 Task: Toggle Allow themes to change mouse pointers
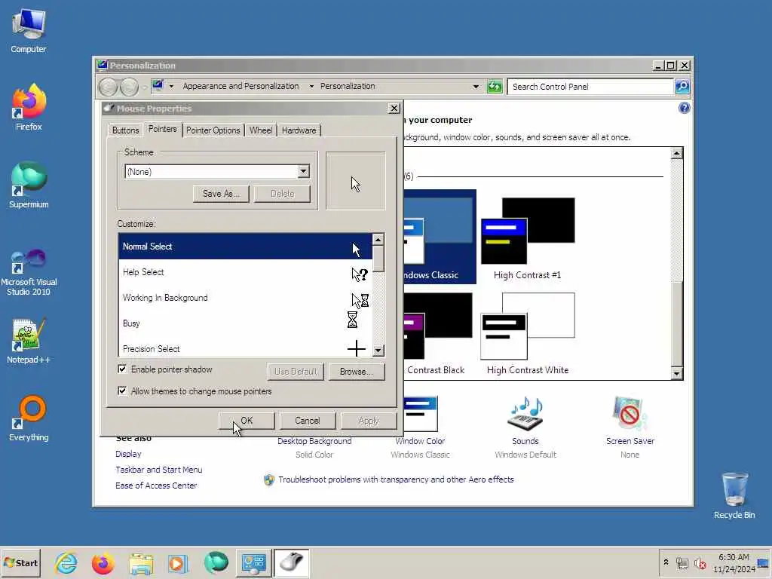[x=122, y=391]
